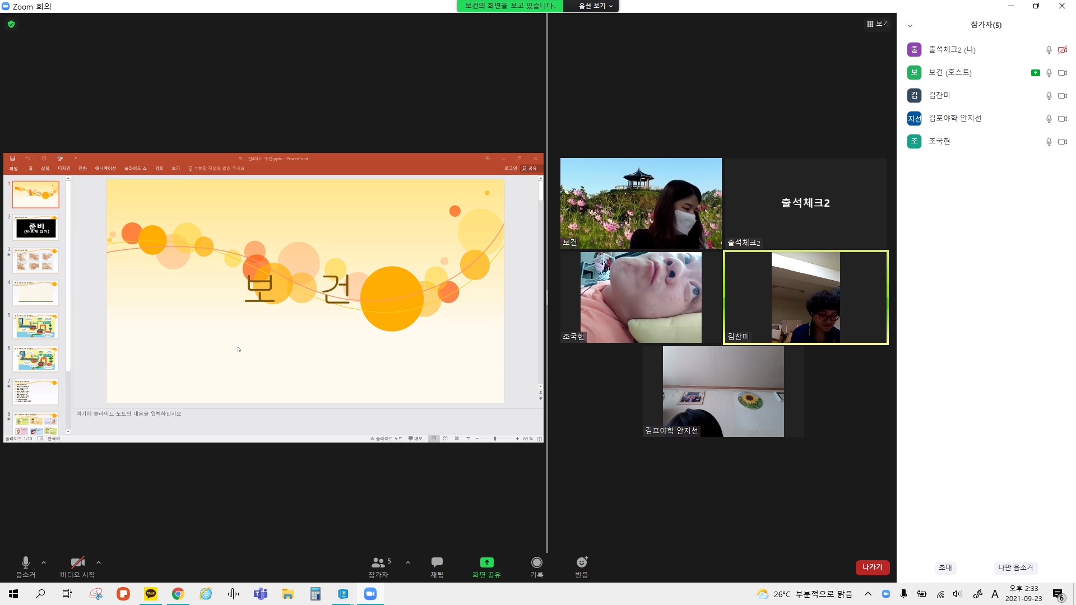The image size is (1076, 605).
Task: Open KakaoTalk from the taskbar
Action: [x=151, y=594]
